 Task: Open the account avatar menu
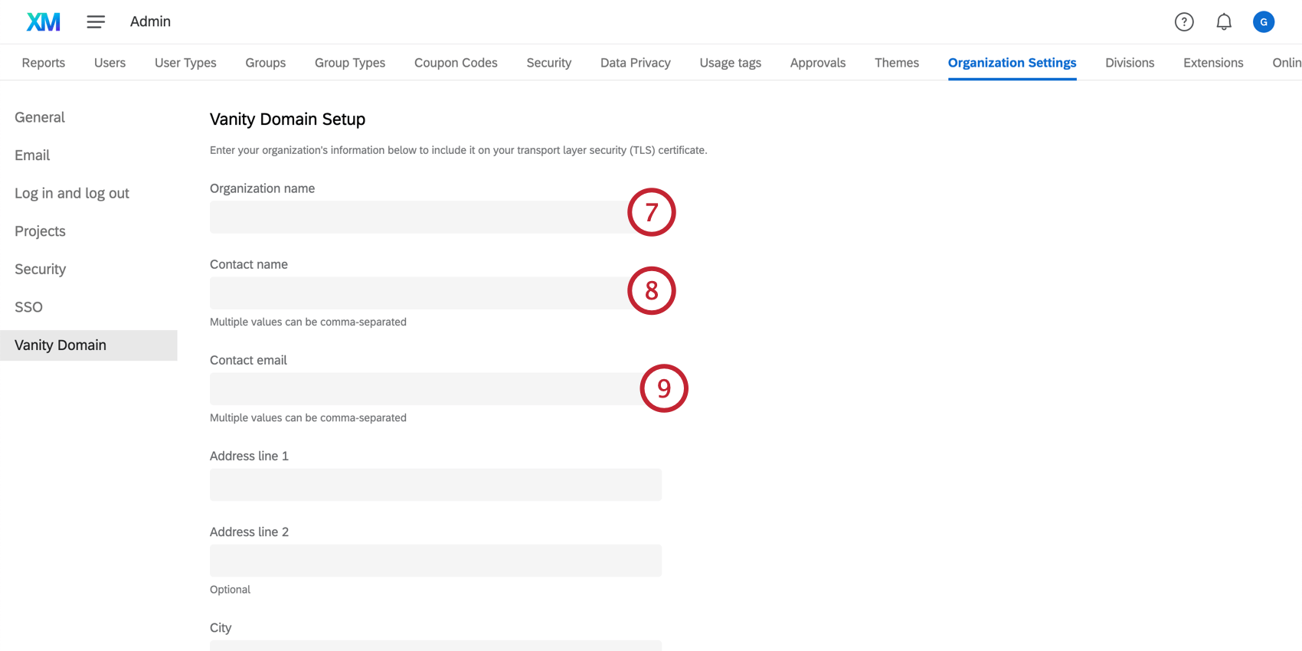pyautogui.click(x=1263, y=22)
